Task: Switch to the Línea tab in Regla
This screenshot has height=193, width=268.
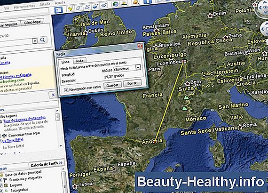Action: (x=65, y=62)
